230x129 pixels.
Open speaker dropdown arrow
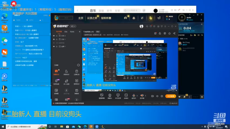point(145,96)
